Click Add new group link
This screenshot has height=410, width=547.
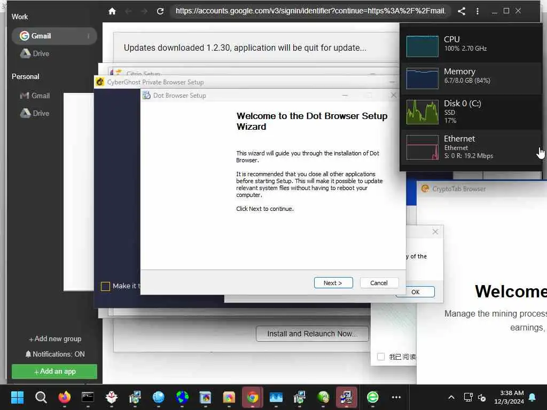[x=55, y=339]
